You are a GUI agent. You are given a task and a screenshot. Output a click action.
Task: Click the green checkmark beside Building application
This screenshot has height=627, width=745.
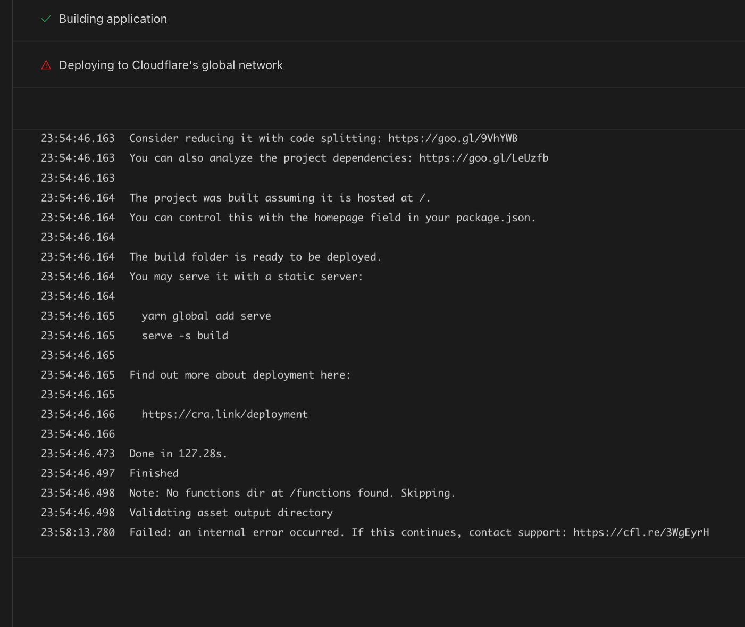click(x=46, y=19)
